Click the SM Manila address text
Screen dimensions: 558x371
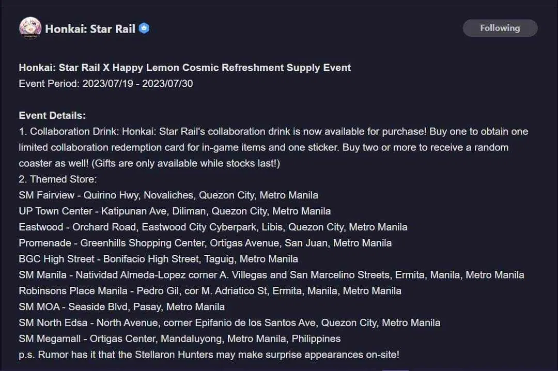[x=271, y=275]
